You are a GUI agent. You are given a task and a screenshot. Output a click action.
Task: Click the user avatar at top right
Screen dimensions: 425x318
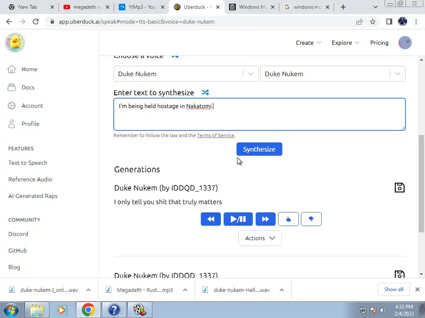pos(405,43)
